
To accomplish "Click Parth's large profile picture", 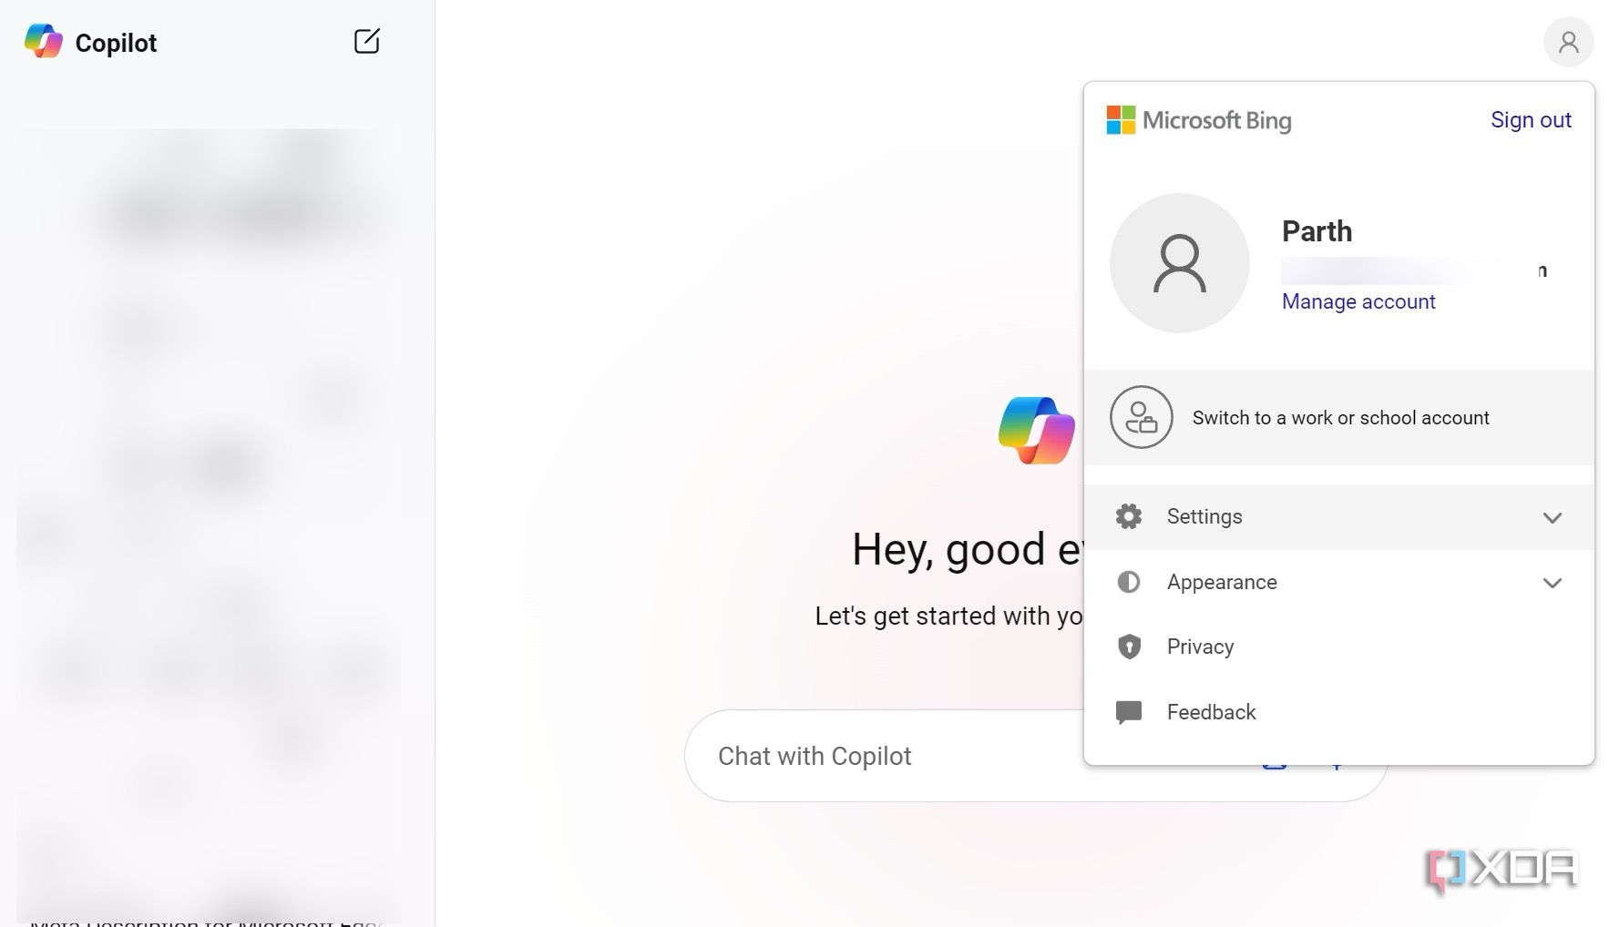I will click(x=1179, y=263).
